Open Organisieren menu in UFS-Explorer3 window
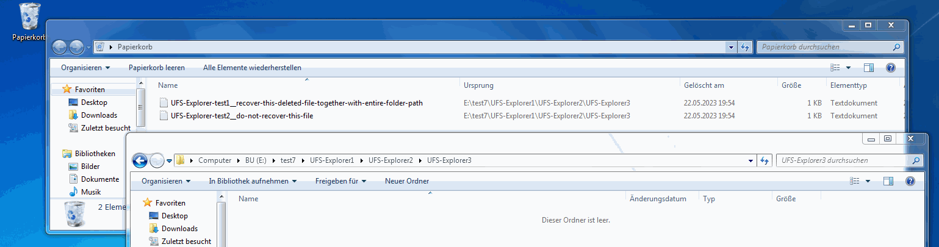The height and width of the screenshot is (247, 939). 166,181
